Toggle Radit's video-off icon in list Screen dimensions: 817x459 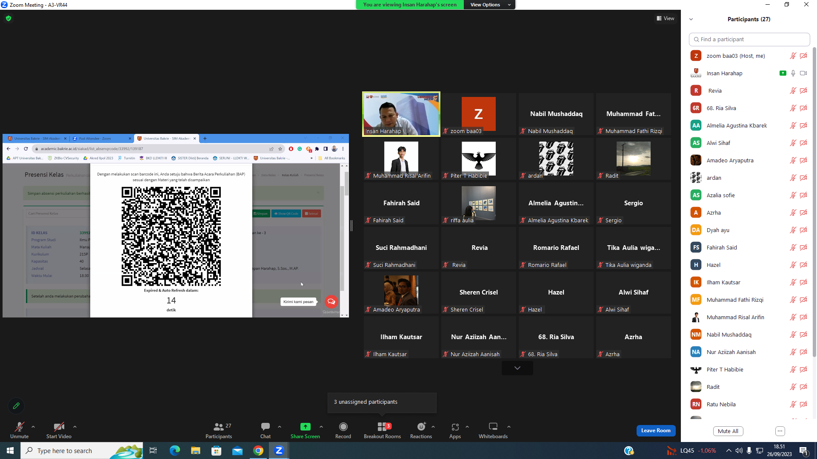tap(803, 387)
